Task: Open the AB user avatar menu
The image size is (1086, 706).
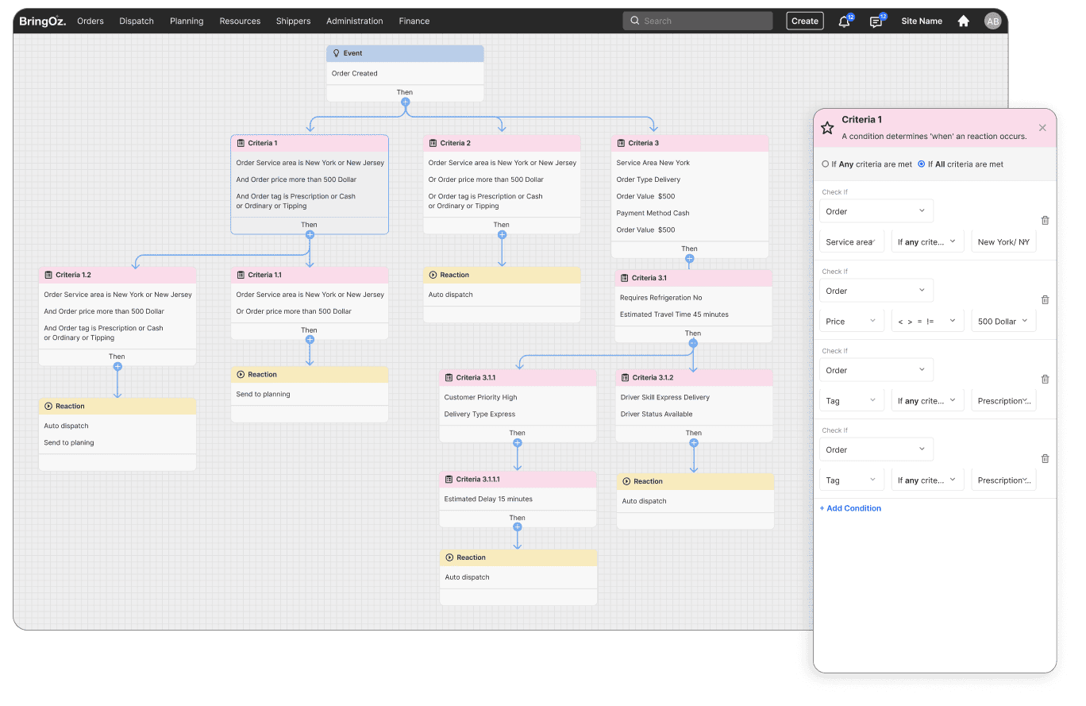Action: click(992, 21)
